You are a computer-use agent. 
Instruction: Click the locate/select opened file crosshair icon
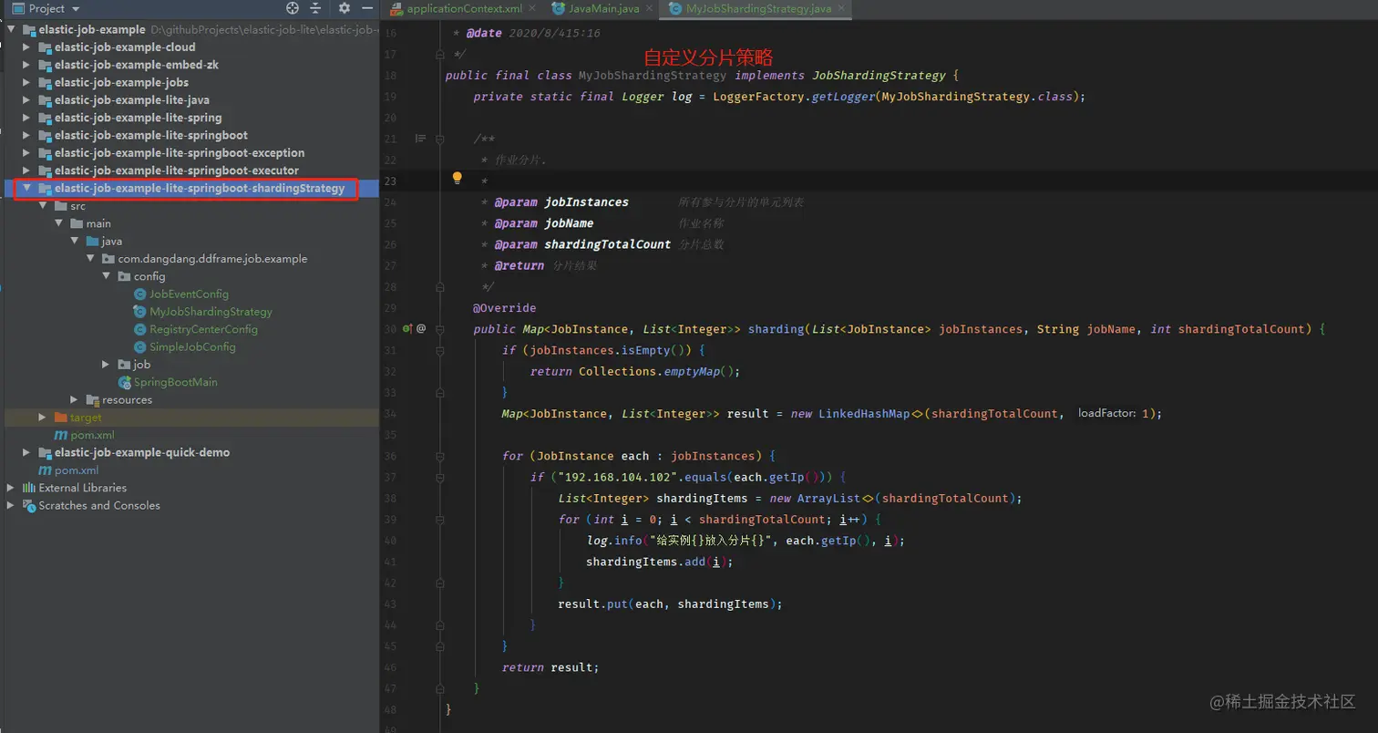293,8
